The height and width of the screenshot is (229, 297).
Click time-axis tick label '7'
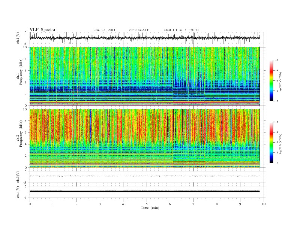tap(193, 204)
